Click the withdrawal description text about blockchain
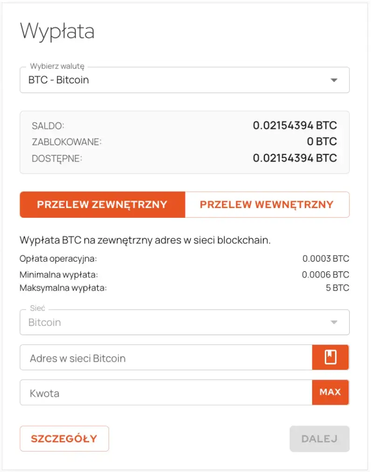Image resolution: width=371 pixels, height=472 pixels. point(146,240)
